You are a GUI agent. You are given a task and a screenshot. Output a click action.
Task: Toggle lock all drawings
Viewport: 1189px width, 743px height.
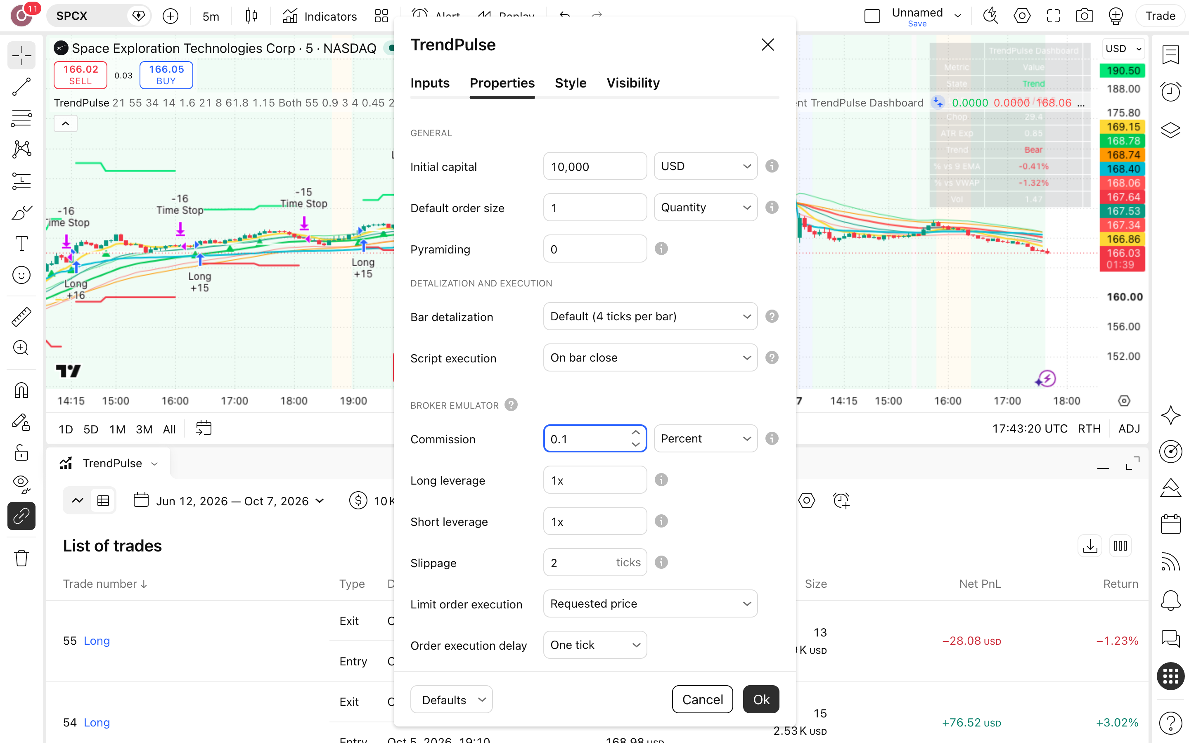(x=21, y=453)
